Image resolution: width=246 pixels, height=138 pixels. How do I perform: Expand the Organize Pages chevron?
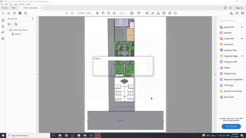[x=242, y=56]
